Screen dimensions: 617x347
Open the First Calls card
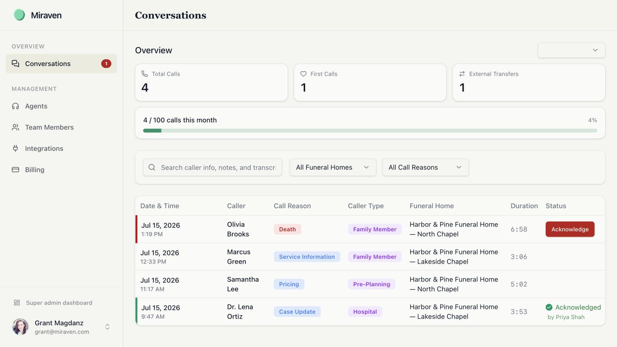tap(370, 82)
